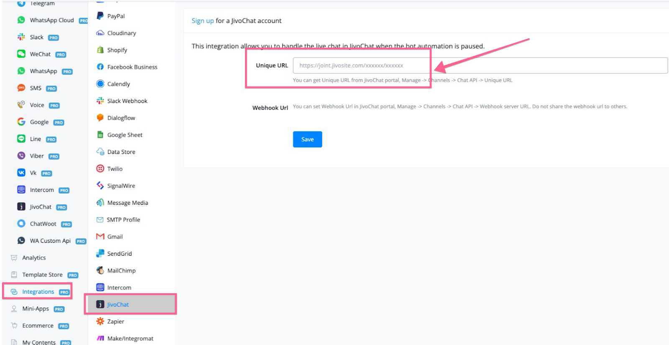Viewport: 669px width, 345px height.
Task: Focus the Unique URL input field
Action: [480, 65]
